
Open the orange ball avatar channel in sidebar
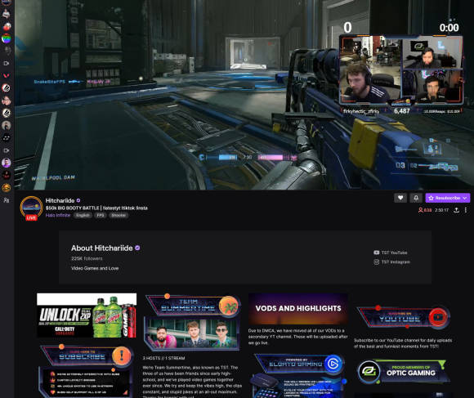point(7,187)
